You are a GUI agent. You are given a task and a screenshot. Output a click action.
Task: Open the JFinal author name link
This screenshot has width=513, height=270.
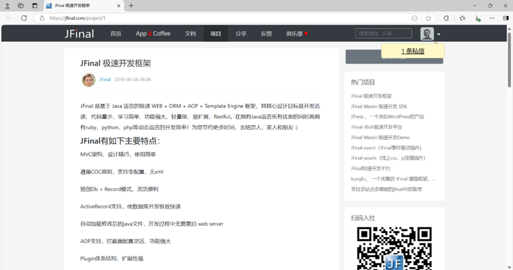click(x=105, y=79)
